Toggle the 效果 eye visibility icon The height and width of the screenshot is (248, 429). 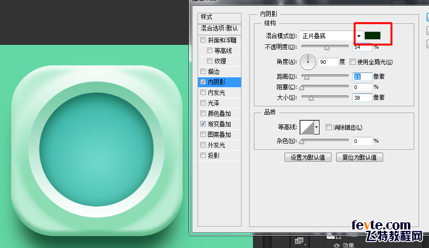pos(337,245)
